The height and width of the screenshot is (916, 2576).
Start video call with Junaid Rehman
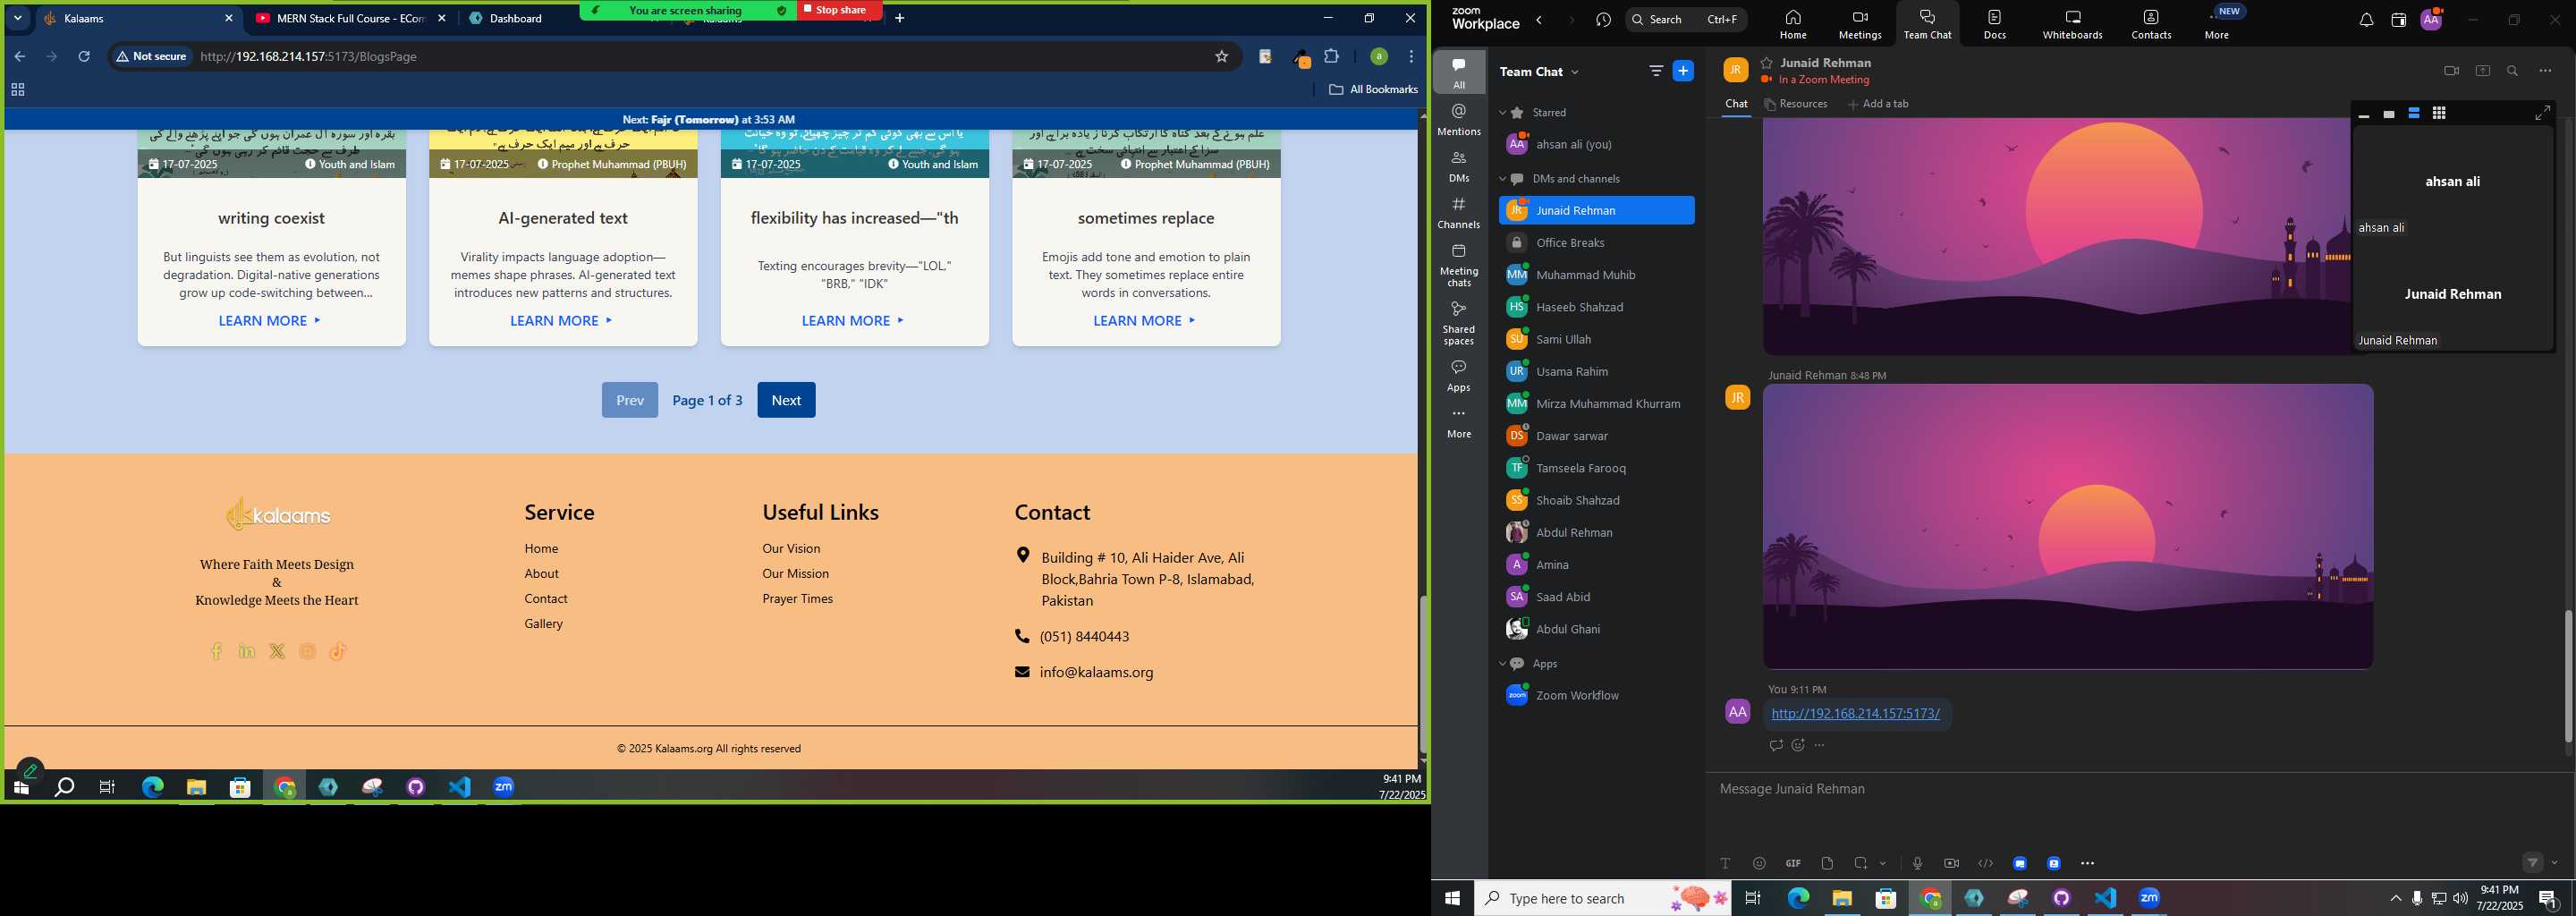(2451, 71)
